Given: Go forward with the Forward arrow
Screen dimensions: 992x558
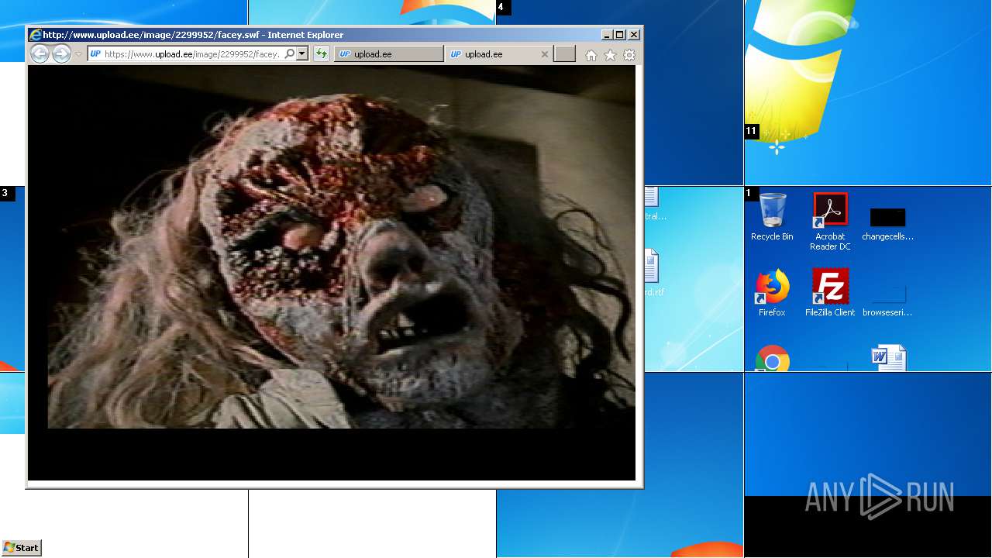Looking at the screenshot, I should pos(61,53).
